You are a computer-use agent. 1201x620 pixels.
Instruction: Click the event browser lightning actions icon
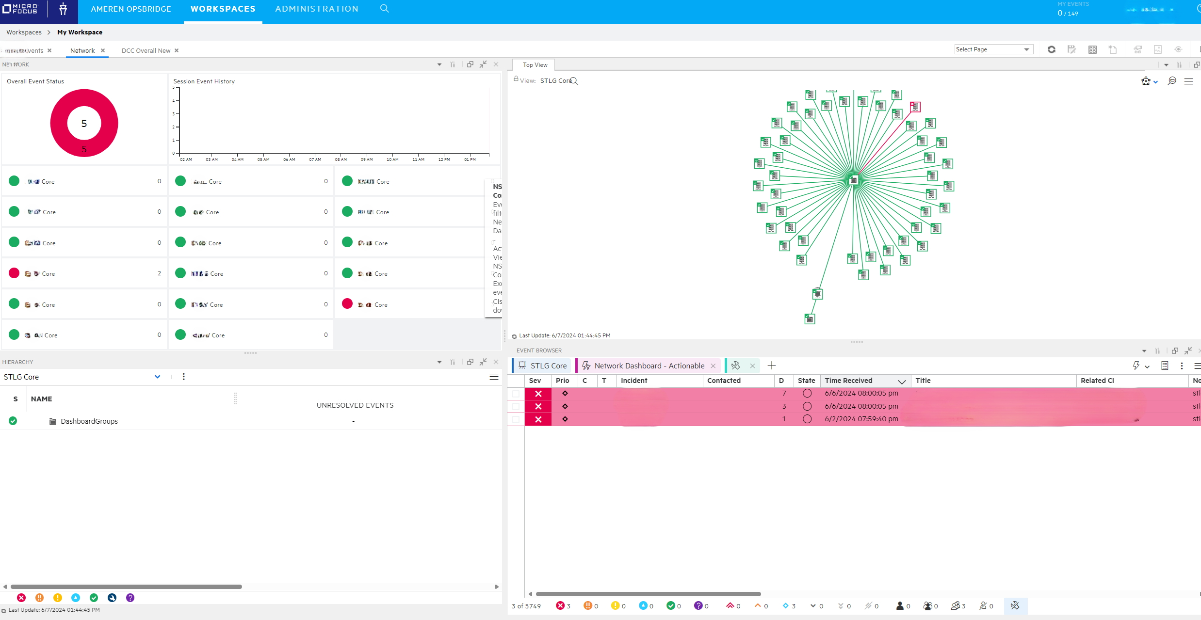tap(1136, 366)
